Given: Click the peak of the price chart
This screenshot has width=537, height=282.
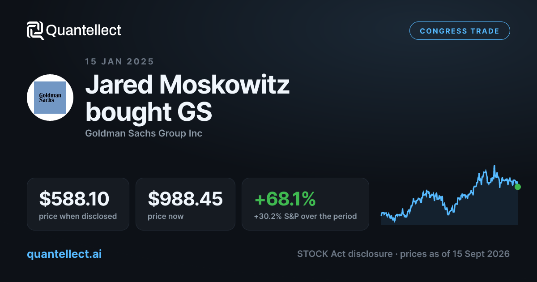Looking at the screenshot, I should click(494, 166).
